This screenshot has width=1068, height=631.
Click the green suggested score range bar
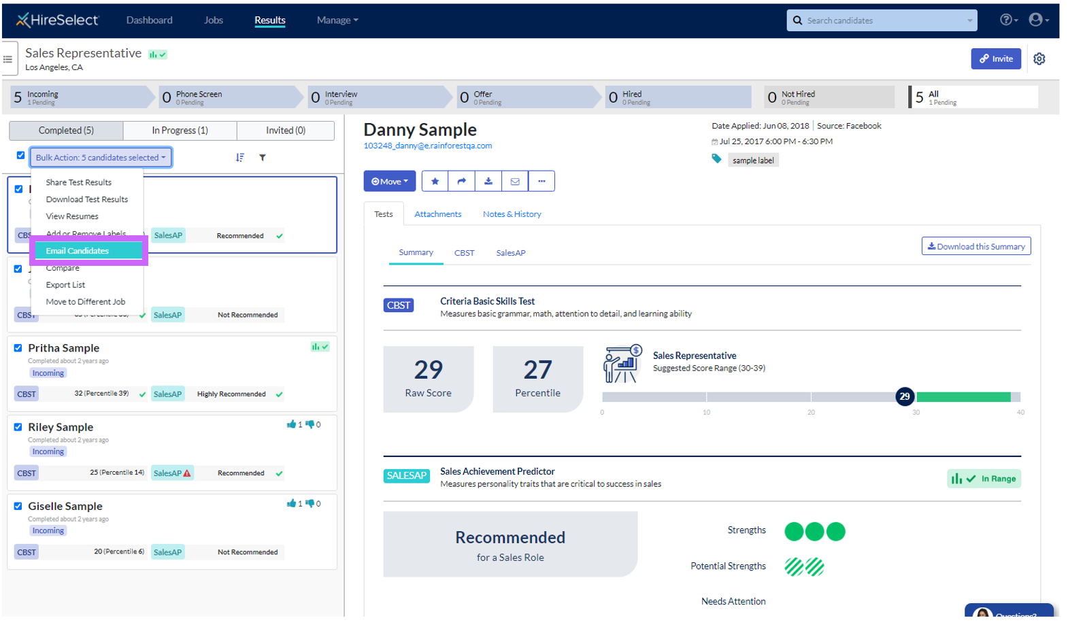[x=963, y=397]
